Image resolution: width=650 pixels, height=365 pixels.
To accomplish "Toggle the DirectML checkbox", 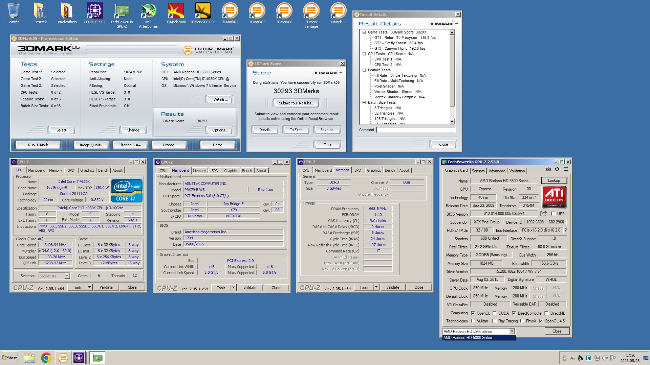I will click(x=546, y=313).
